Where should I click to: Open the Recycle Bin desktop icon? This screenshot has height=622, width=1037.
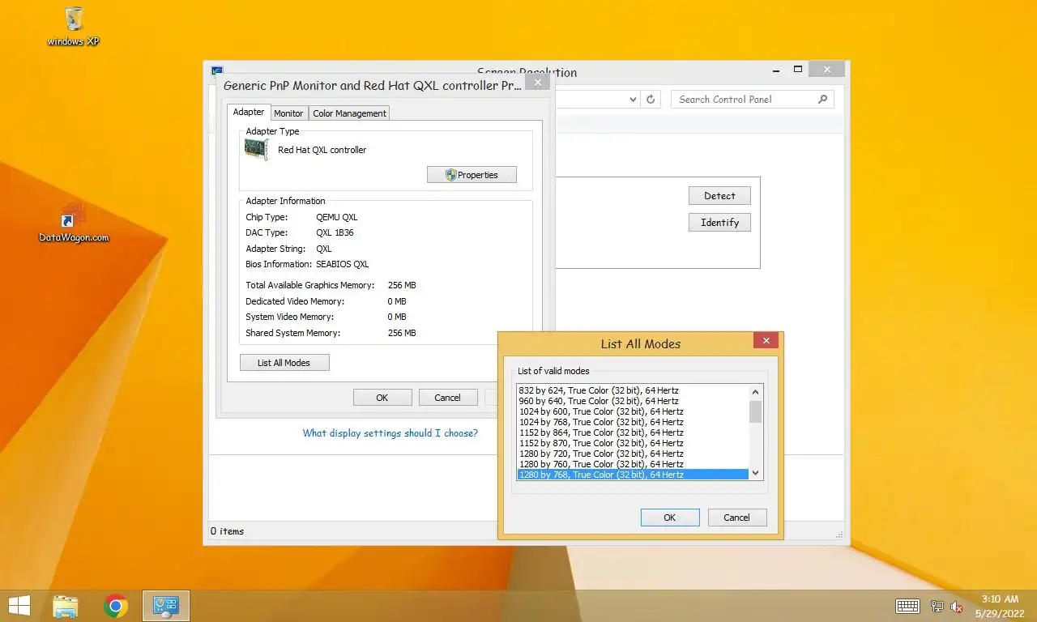pyautogui.click(x=74, y=26)
